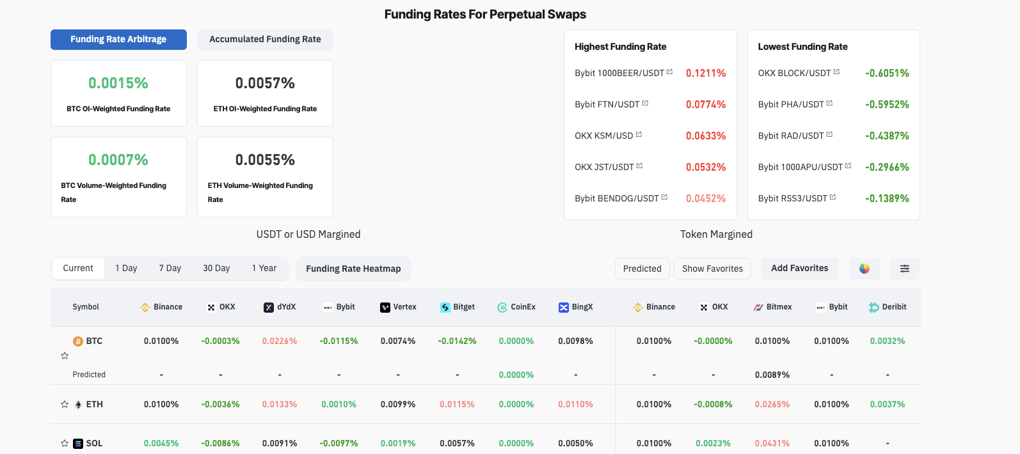
Task: Click the Bitcoin coin icon in table
Action: click(78, 341)
